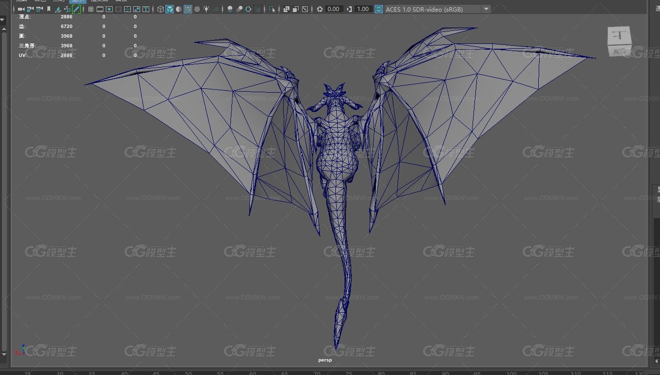This screenshot has height=375, width=660.
Task: Click the camera Bookmarks icon
Action: pos(49,9)
